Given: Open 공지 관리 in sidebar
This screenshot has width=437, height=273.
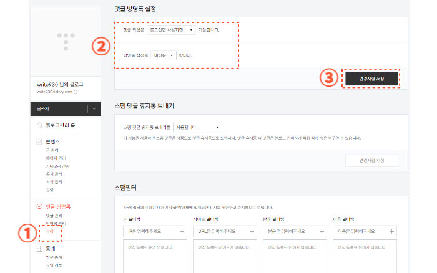Looking at the screenshot, I should 54,174.
